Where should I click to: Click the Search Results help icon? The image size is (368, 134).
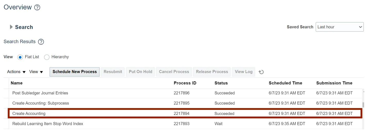[41, 42]
